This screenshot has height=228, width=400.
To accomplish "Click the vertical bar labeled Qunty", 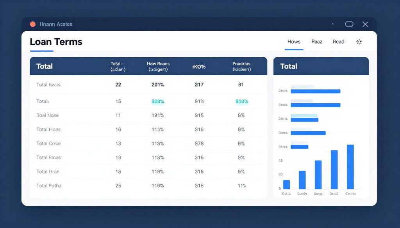I will (x=302, y=180).
